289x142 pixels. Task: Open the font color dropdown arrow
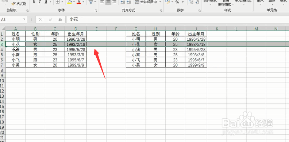tap(83, 2)
